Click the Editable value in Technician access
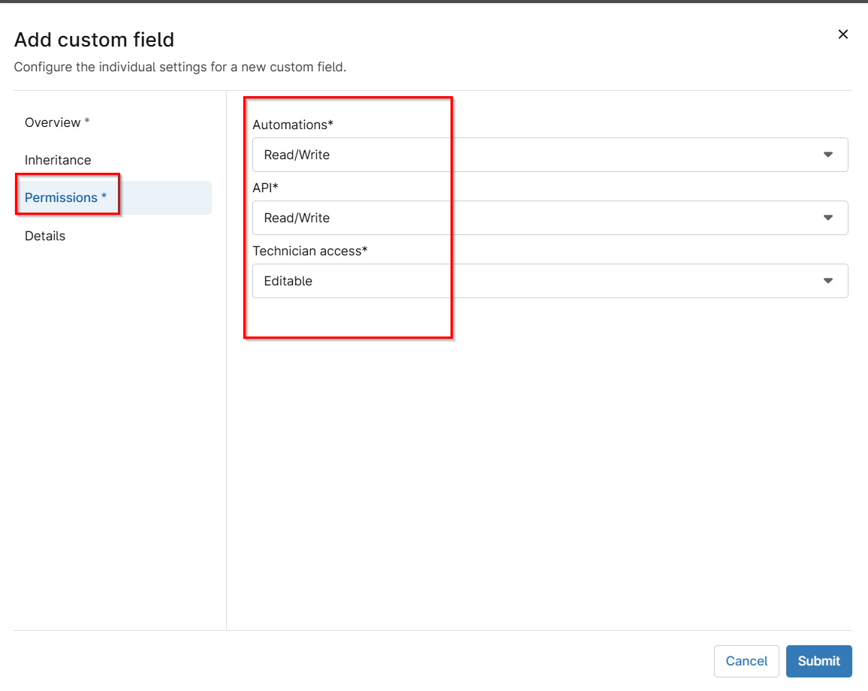The image size is (868, 691). [x=288, y=281]
